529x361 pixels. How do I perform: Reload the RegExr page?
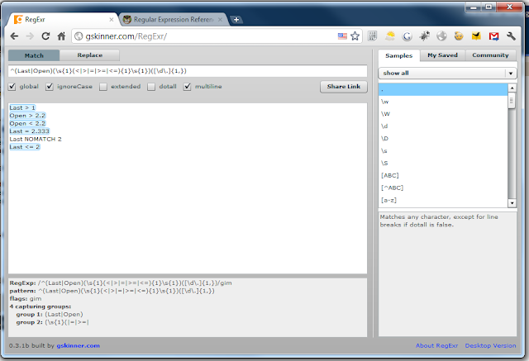pyautogui.click(x=45, y=36)
